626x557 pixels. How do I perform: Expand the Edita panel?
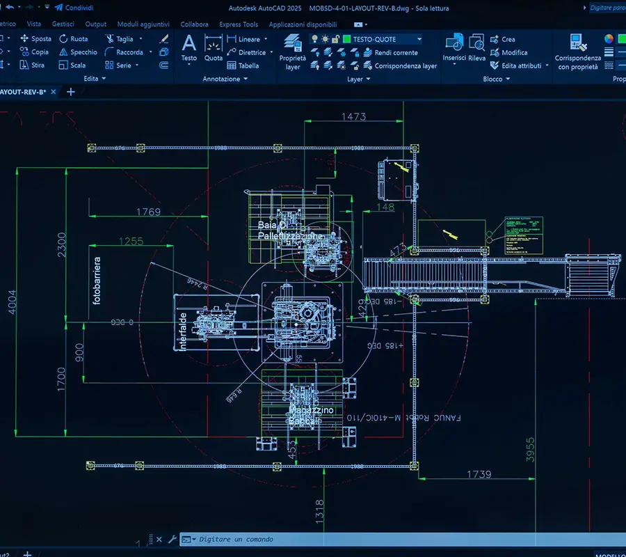click(x=95, y=78)
